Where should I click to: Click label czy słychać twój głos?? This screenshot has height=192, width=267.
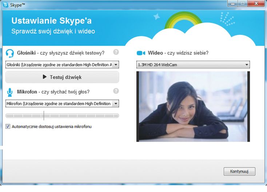tap(65, 92)
